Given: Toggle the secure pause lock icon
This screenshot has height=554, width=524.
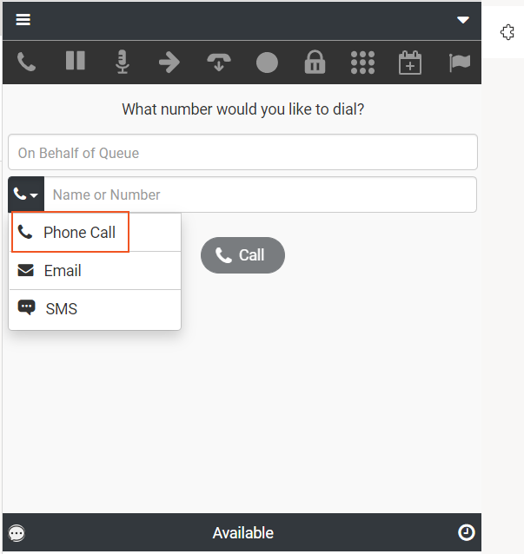Looking at the screenshot, I should point(315,63).
